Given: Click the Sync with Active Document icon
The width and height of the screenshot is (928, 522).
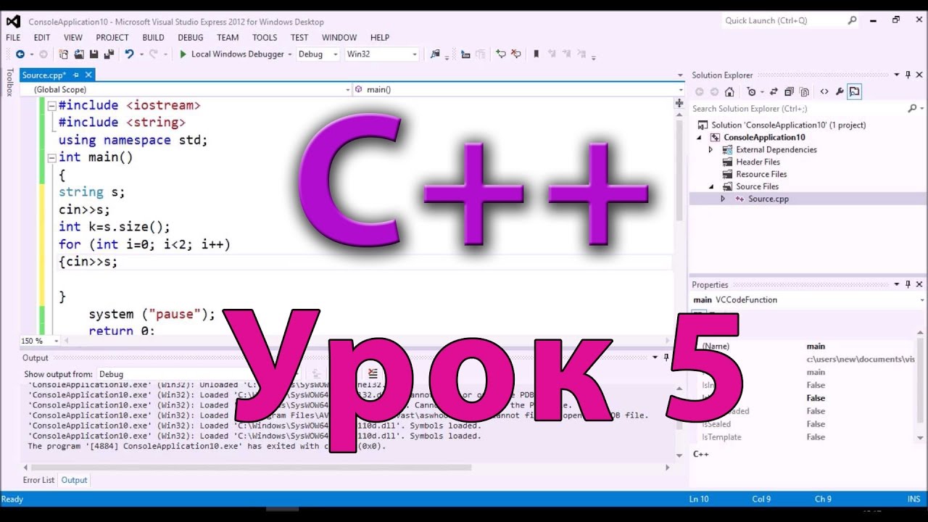Looking at the screenshot, I should click(774, 91).
